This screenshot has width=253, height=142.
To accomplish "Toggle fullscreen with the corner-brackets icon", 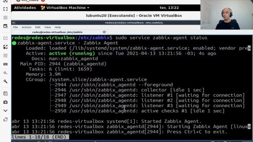I will tap(5, 9).
